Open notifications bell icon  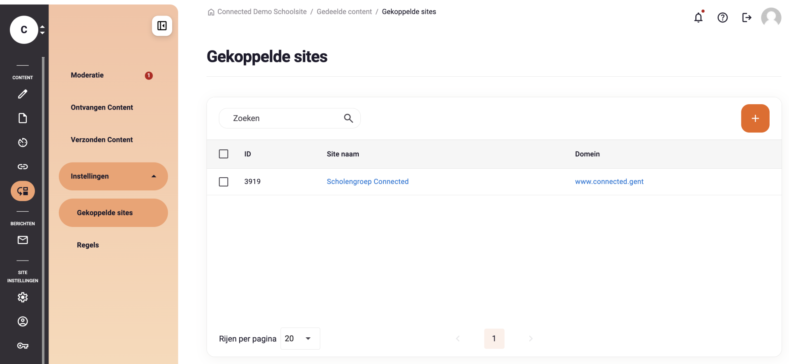point(699,17)
